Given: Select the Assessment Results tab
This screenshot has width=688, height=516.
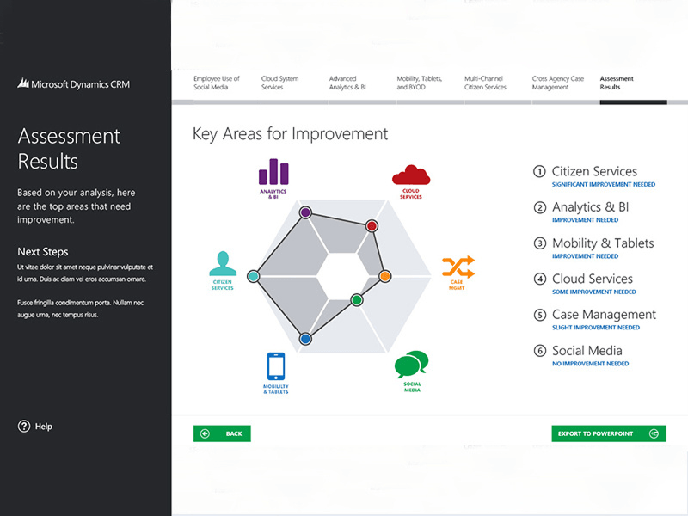Looking at the screenshot, I should coord(617,83).
